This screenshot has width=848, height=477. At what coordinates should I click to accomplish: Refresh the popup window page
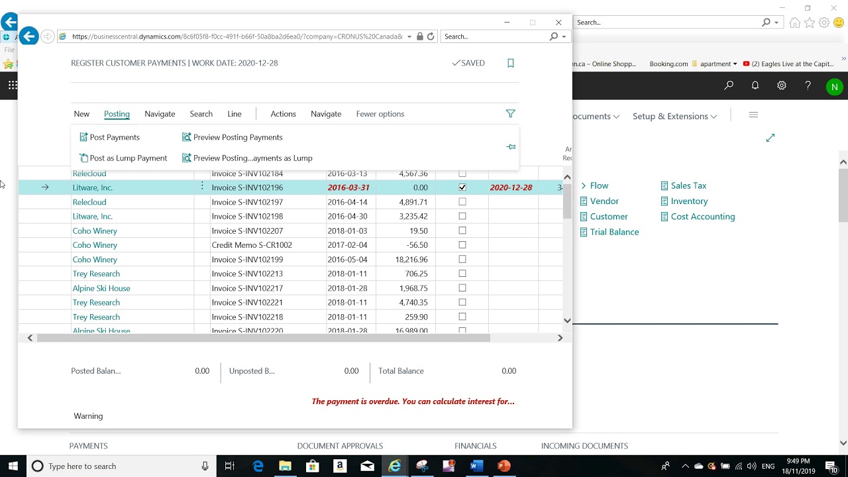(431, 36)
